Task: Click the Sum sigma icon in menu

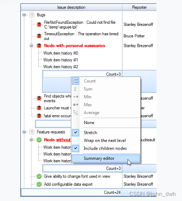Action: tap(75, 89)
